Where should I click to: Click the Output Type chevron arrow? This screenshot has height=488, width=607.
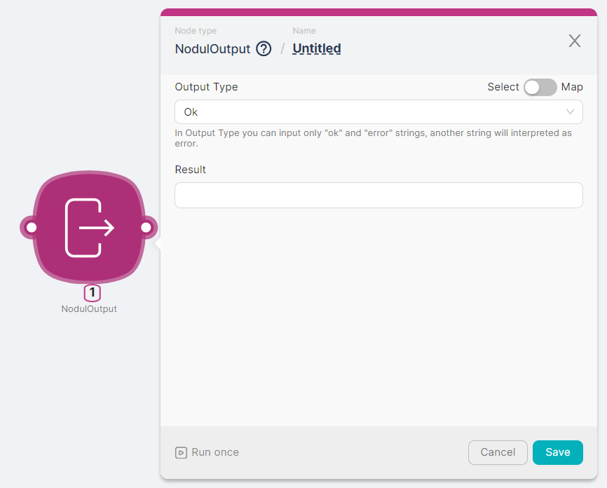(x=571, y=112)
